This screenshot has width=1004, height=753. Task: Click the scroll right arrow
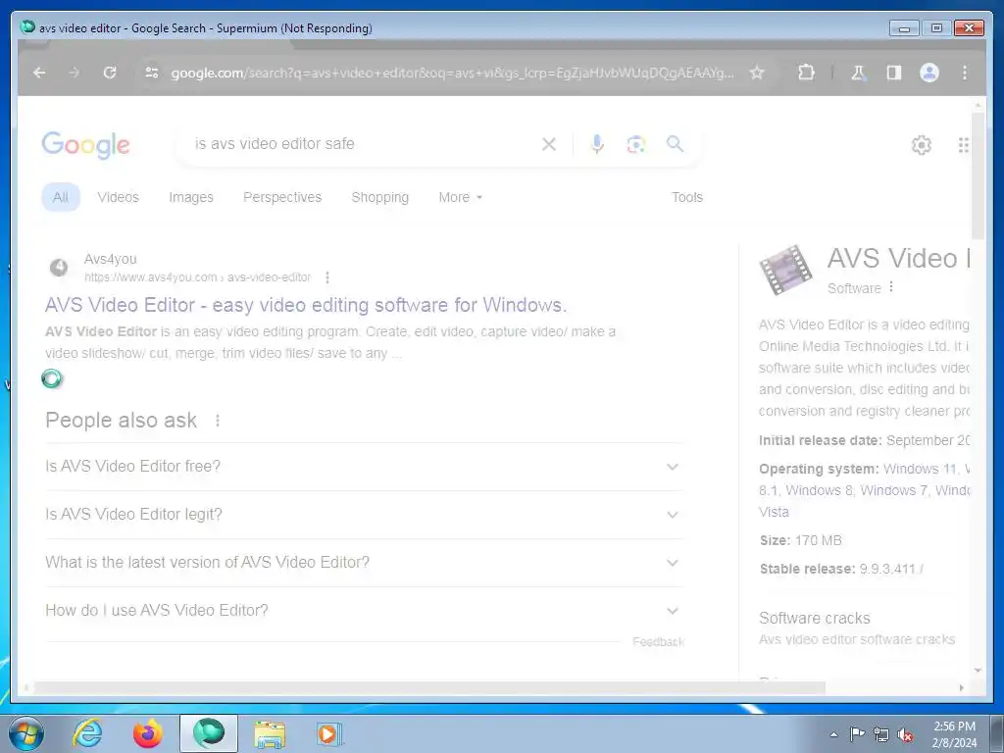(961, 687)
